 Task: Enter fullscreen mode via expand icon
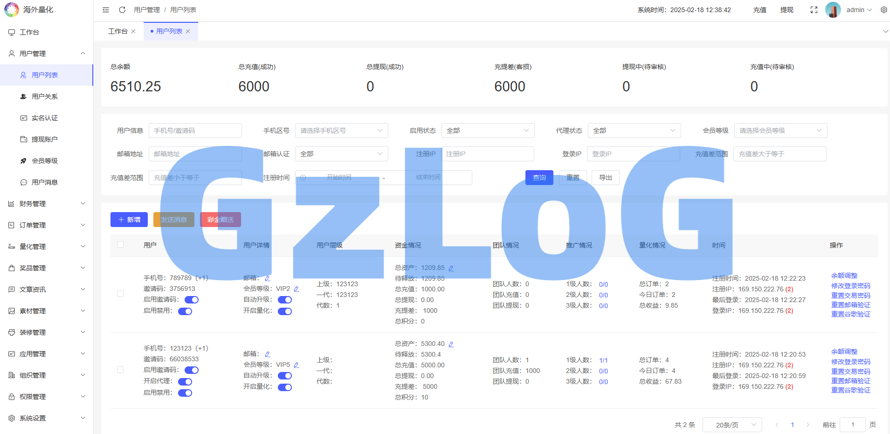(814, 10)
